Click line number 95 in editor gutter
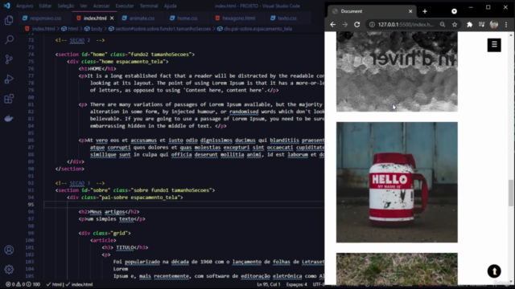The height and width of the screenshot is (289, 515). [x=31, y=205]
